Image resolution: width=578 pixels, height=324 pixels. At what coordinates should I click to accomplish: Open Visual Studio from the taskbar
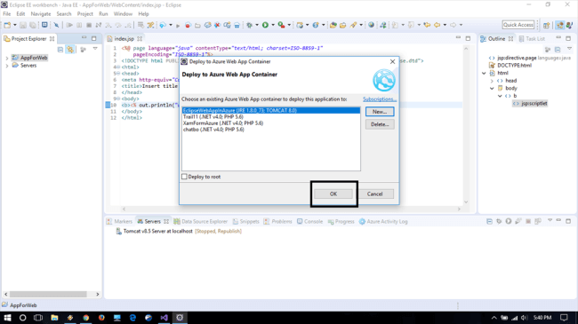click(x=164, y=318)
